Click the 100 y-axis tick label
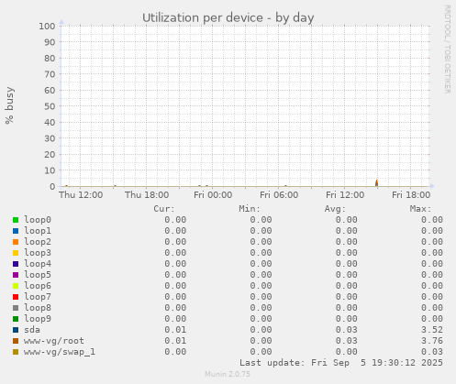 (47, 26)
